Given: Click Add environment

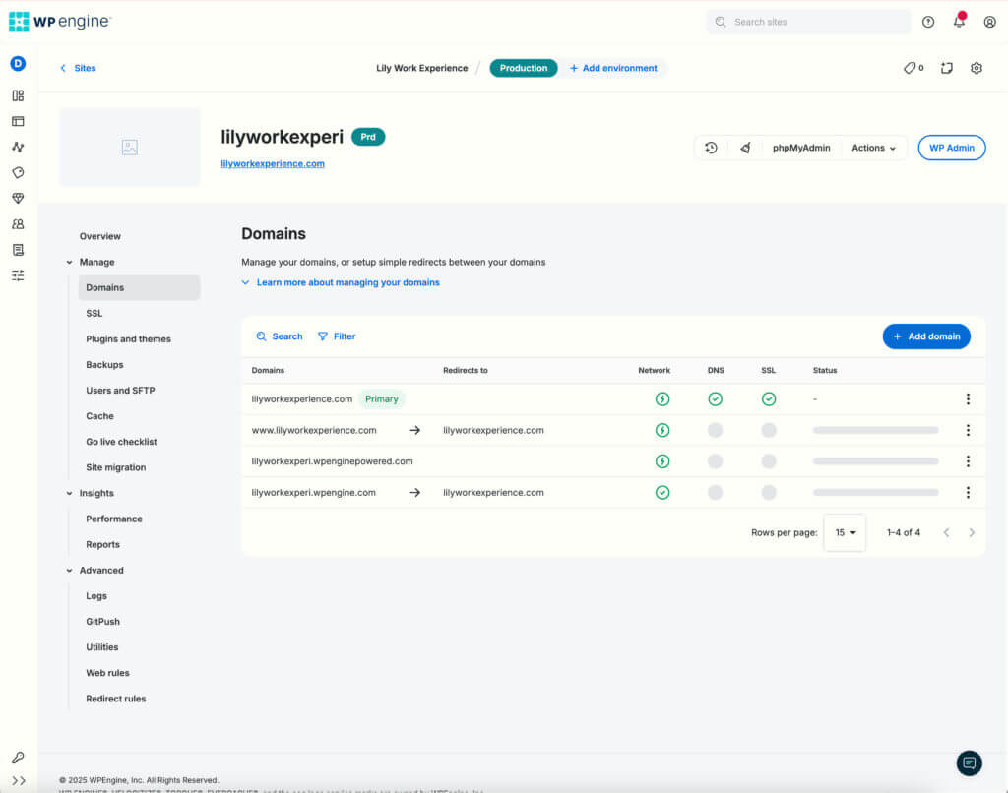Looking at the screenshot, I should pos(613,68).
